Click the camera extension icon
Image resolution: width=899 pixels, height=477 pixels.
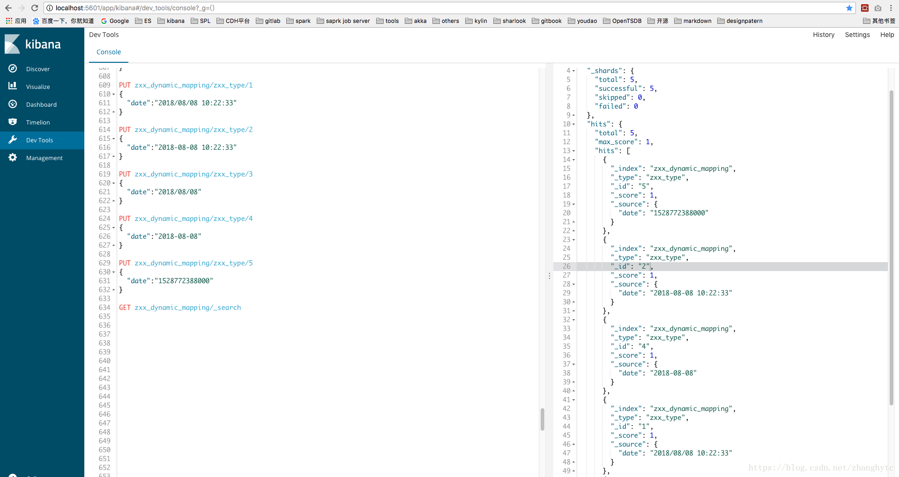(x=878, y=8)
